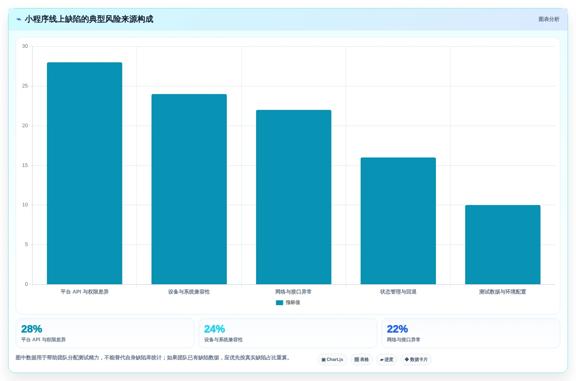This screenshot has width=576, height=381.
Task: Click the y-axis value 15
Action: (25, 165)
